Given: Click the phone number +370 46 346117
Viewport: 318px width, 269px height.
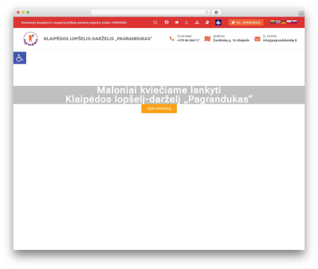Looking at the screenshot, I should pos(188,40).
